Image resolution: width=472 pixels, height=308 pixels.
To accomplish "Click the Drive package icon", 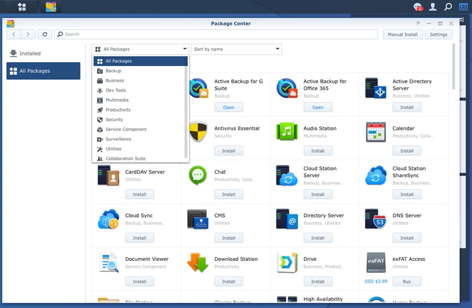I will tap(287, 262).
